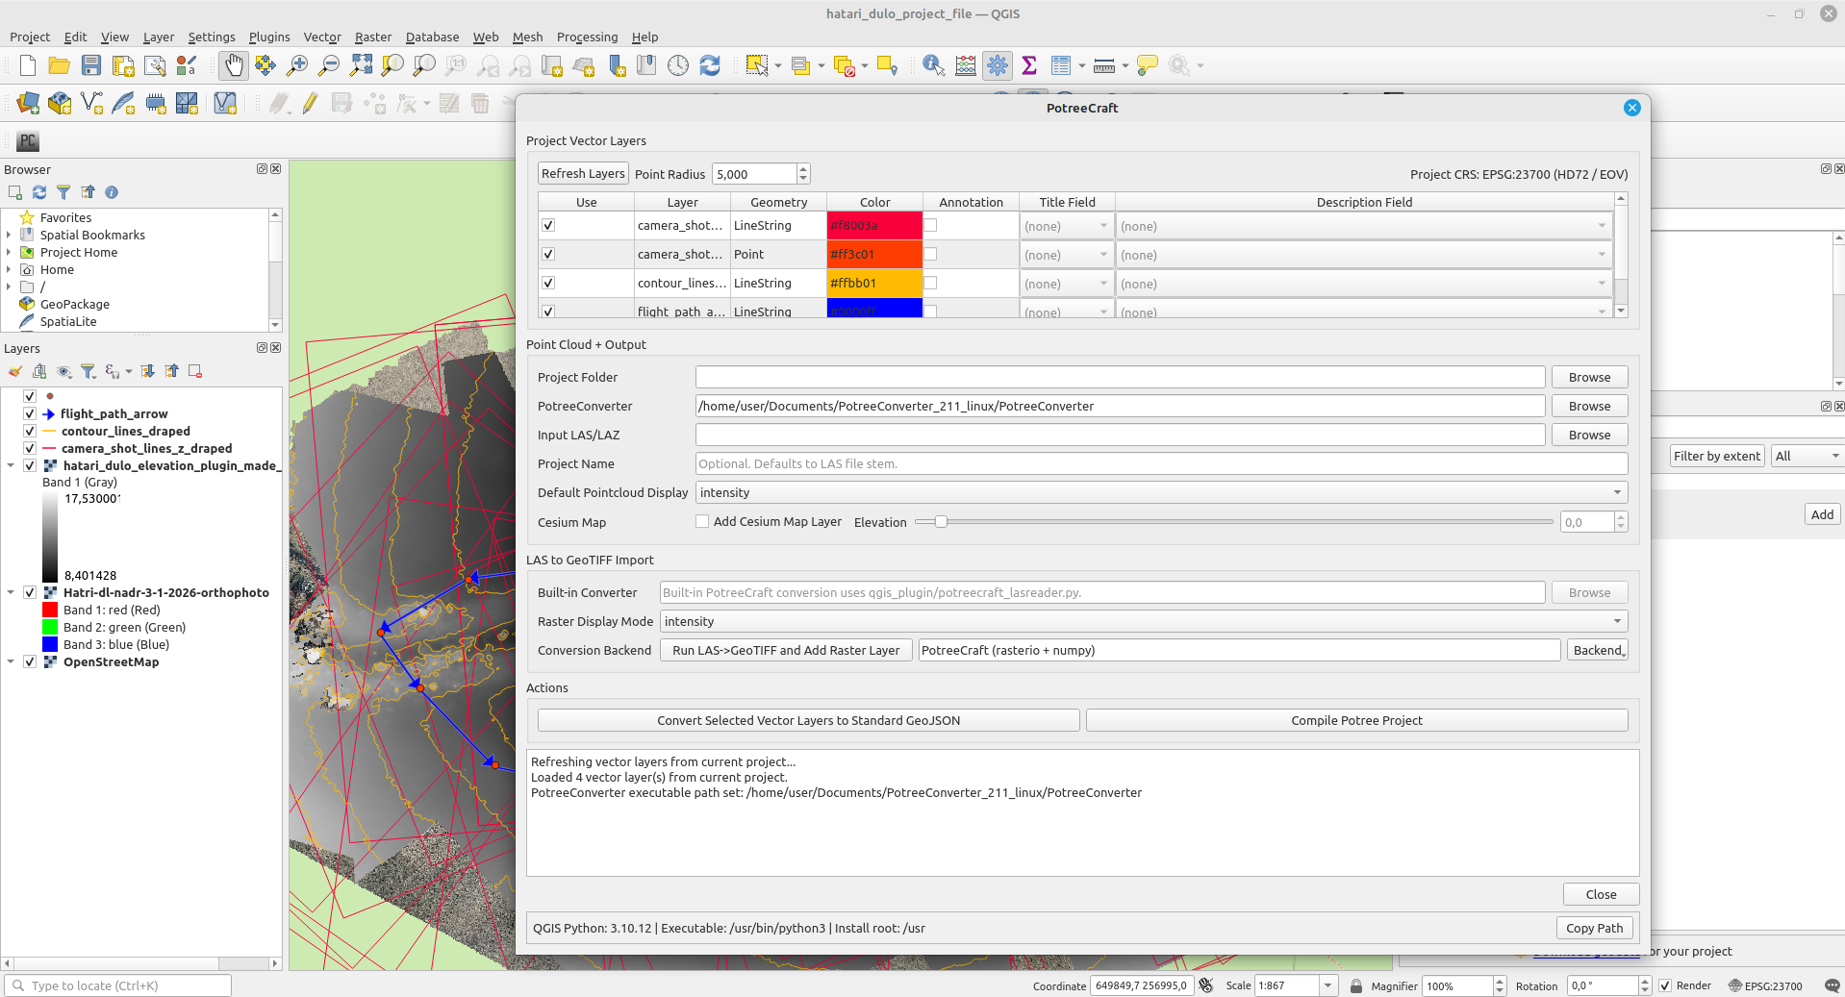1845x997 pixels.
Task: Uncheck Use for the contour_lines row
Action: click(x=548, y=283)
